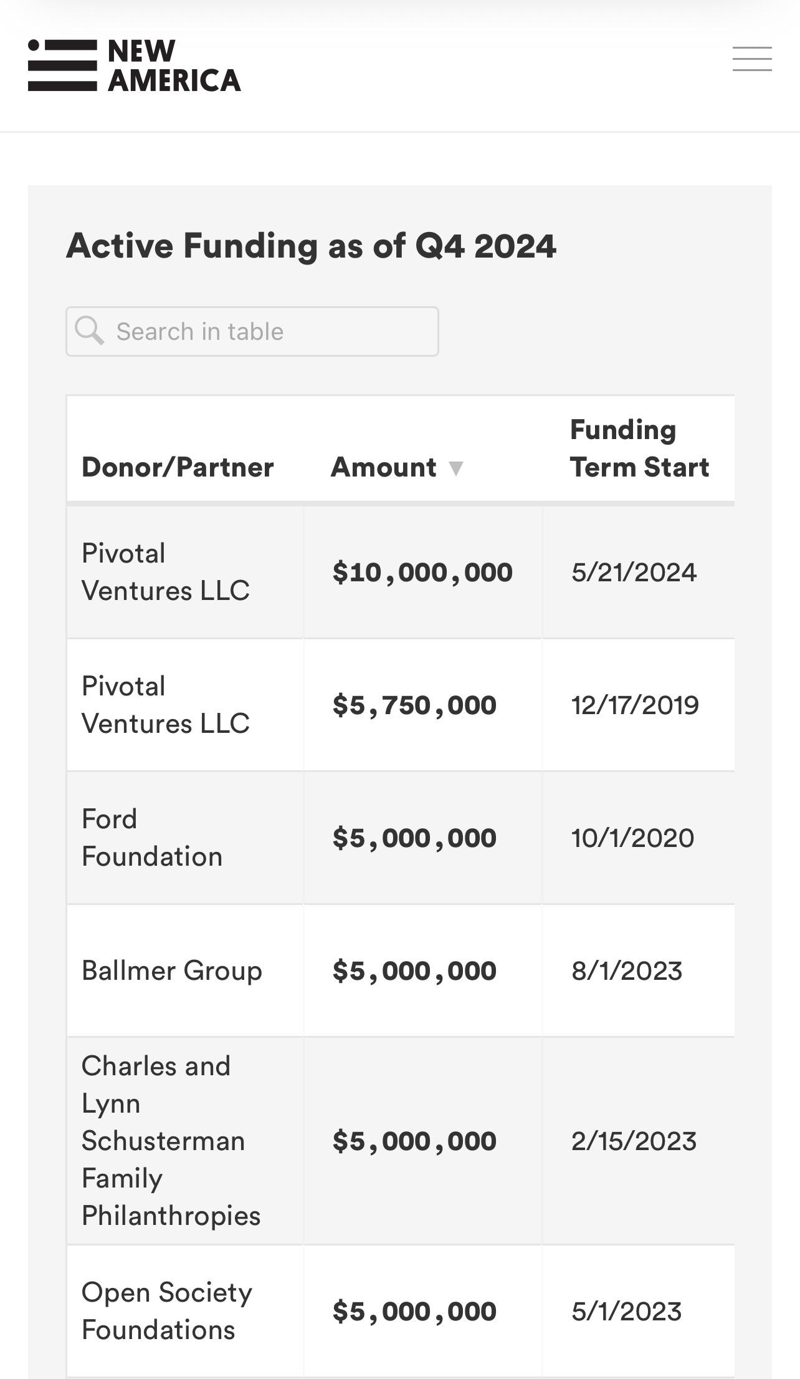800x1379 pixels.
Task: Toggle the Amount sort arrow
Action: click(456, 468)
